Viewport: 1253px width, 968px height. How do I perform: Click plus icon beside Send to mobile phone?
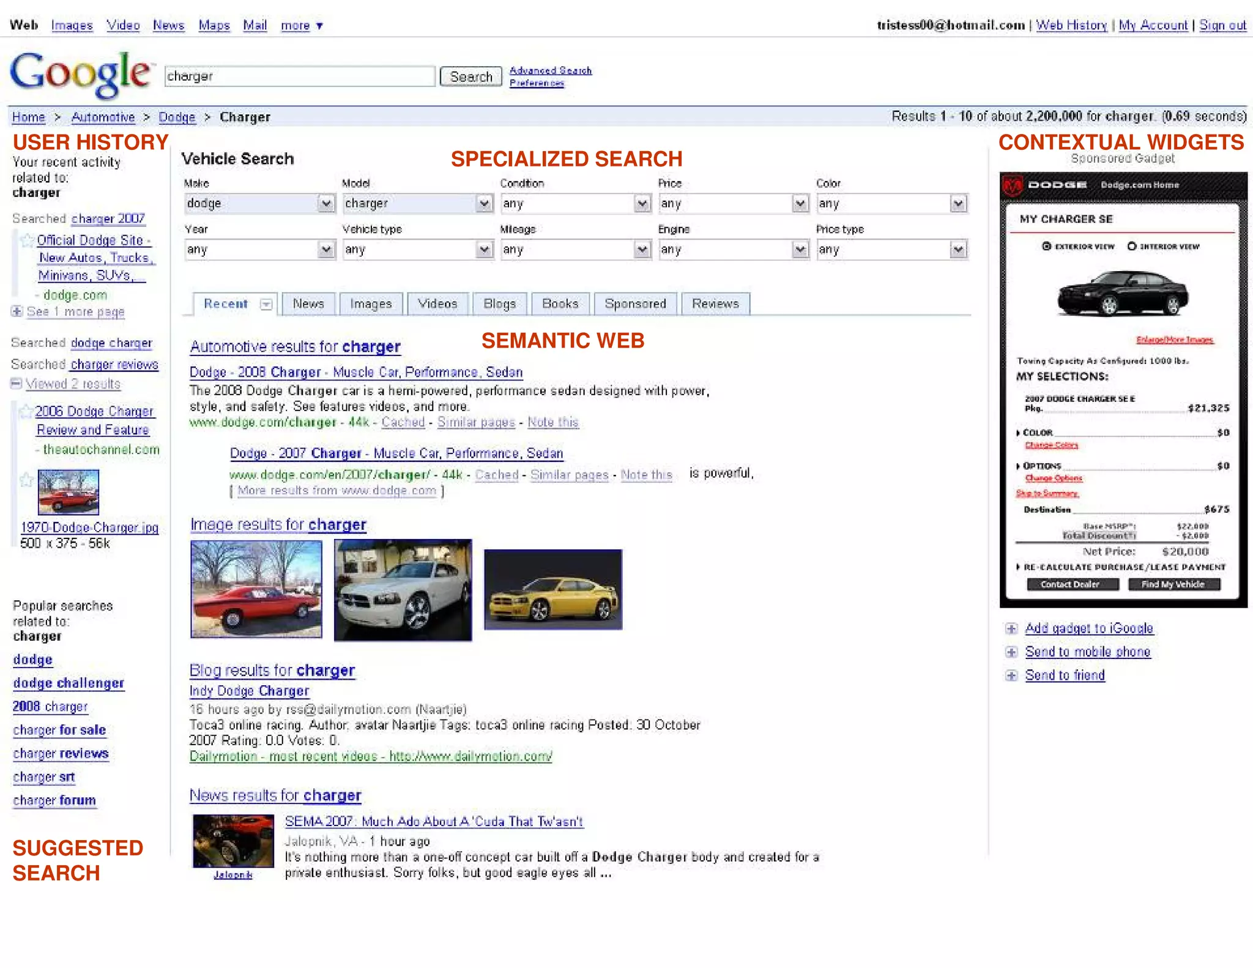click(1011, 652)
